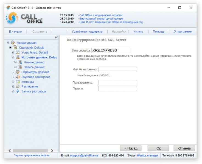202x164 pixels.
Task: Click the Пользователь input field
Action: tap(118, 83)
